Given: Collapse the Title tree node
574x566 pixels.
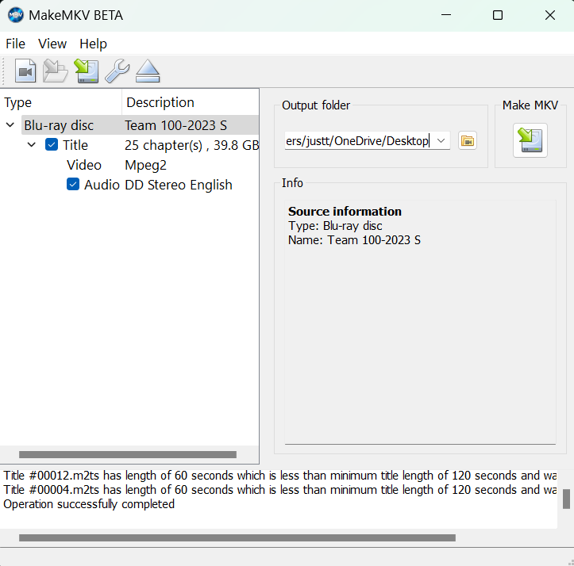Looking at the screenshot, I should click(x=32, y=145).
